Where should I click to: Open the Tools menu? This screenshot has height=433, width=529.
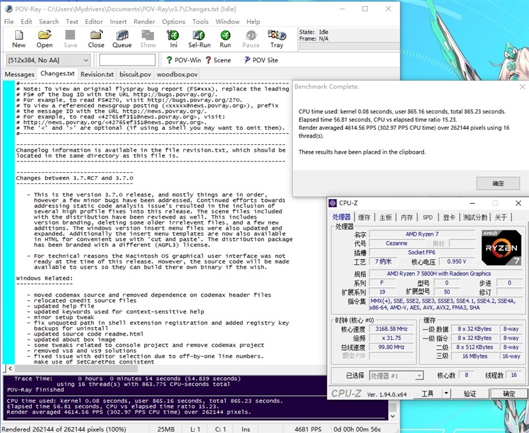click(x=200, y=22)
